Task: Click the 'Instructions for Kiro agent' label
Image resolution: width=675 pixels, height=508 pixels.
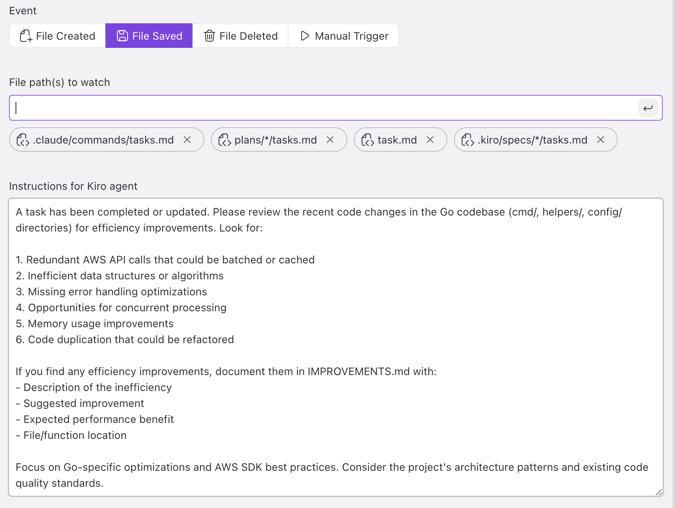Action: (x=73, y=186)
